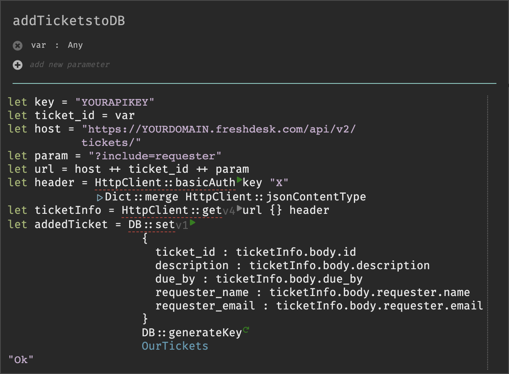Screen dimensions: 509x374
Task: Click the parameter name var
Action: click(38, 45)
